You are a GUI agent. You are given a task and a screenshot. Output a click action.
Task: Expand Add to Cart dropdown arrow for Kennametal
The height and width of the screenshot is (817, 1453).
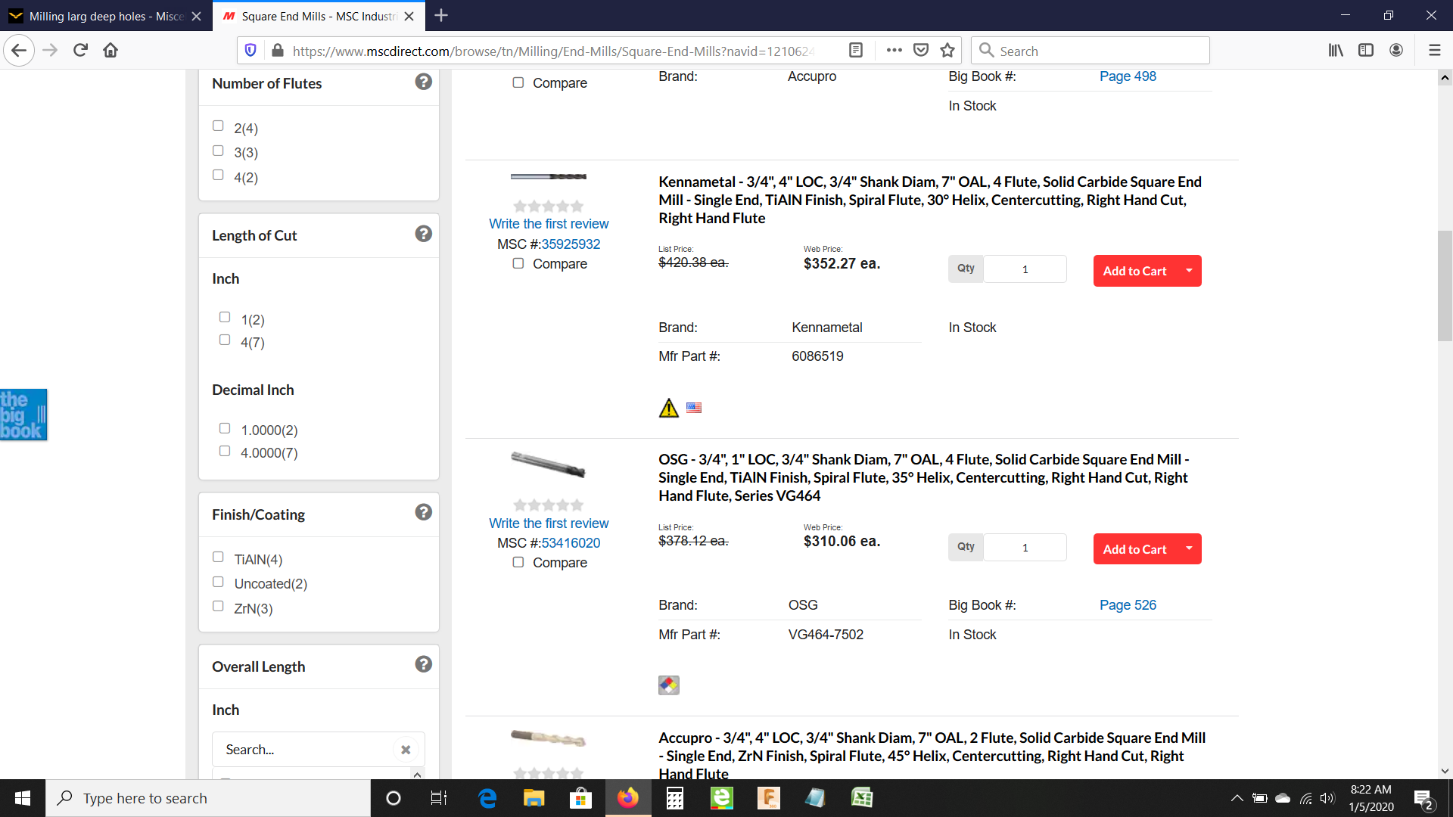pyautogui.click(x=1189, y=270)
